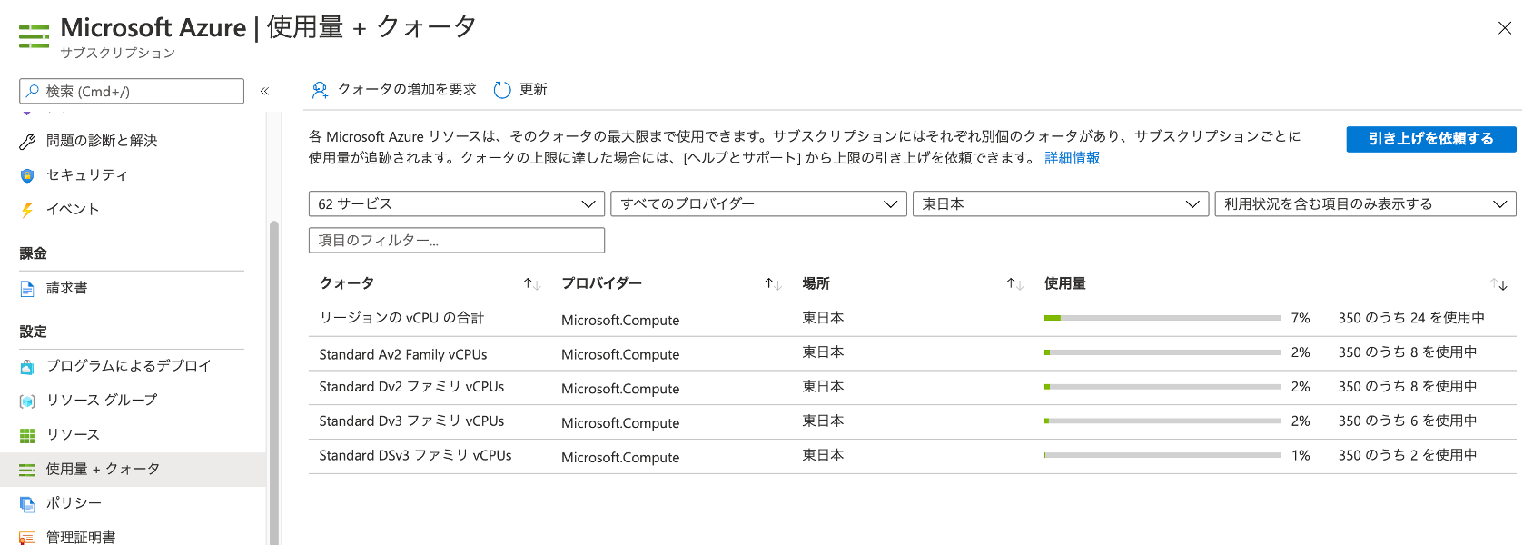Click クォータの増加を要求 toolbar button
1533x545 pixels.
pyautogui.click(x=394, y=90)
